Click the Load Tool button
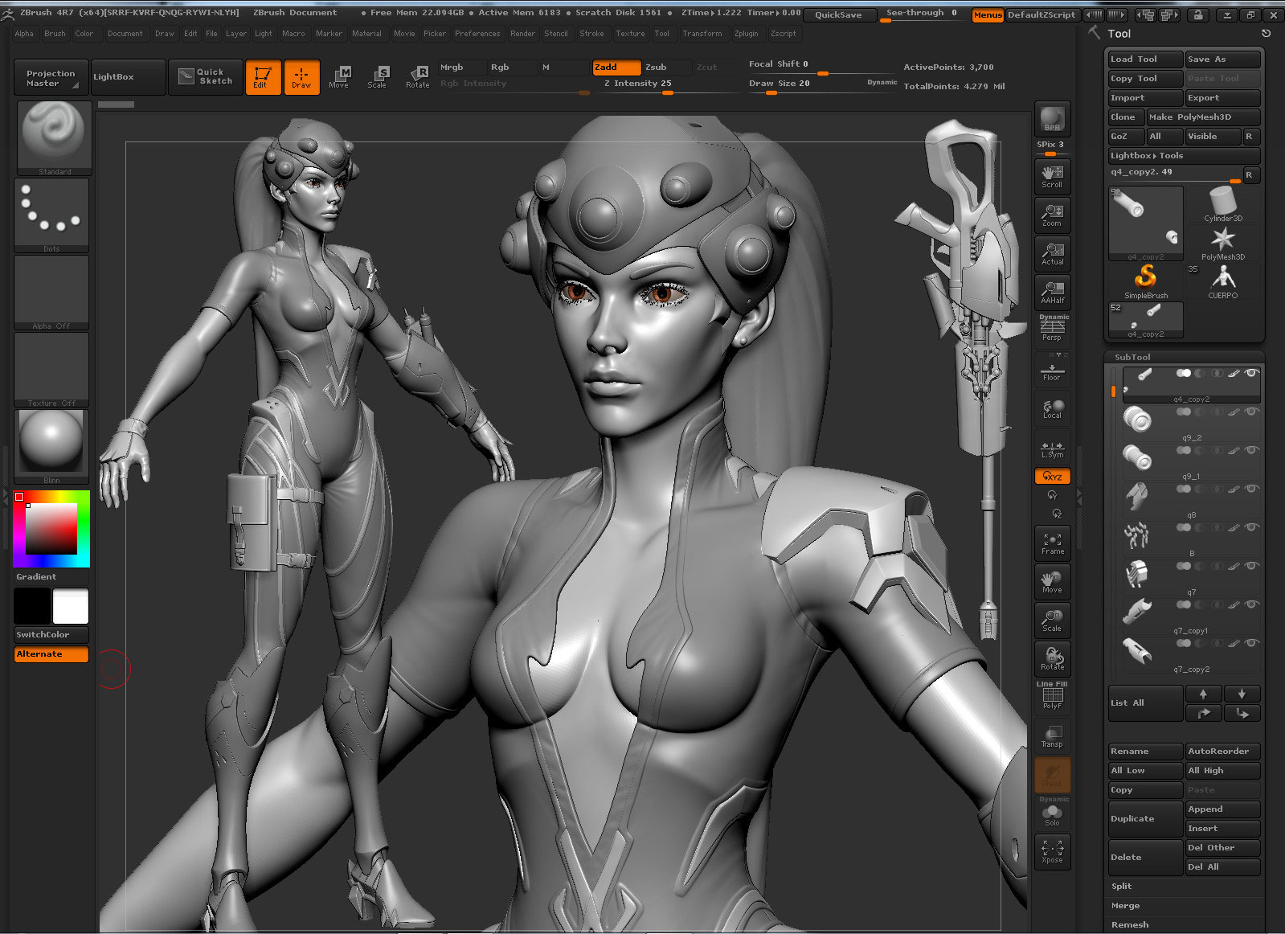 [x=1145, y=59]
